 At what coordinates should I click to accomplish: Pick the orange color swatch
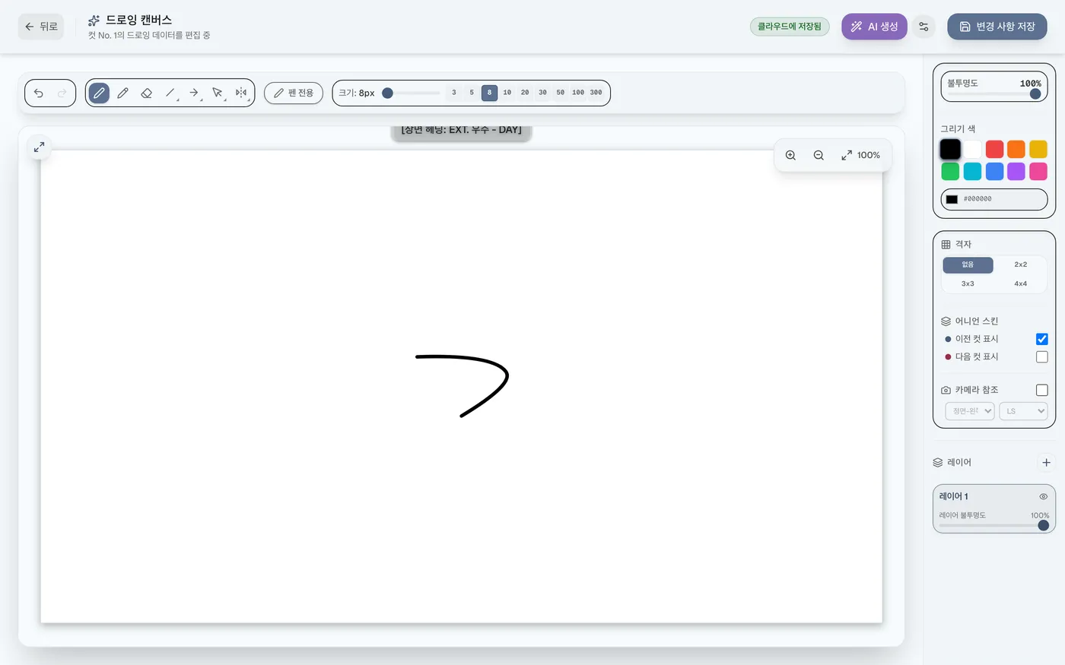point(1016,149)
